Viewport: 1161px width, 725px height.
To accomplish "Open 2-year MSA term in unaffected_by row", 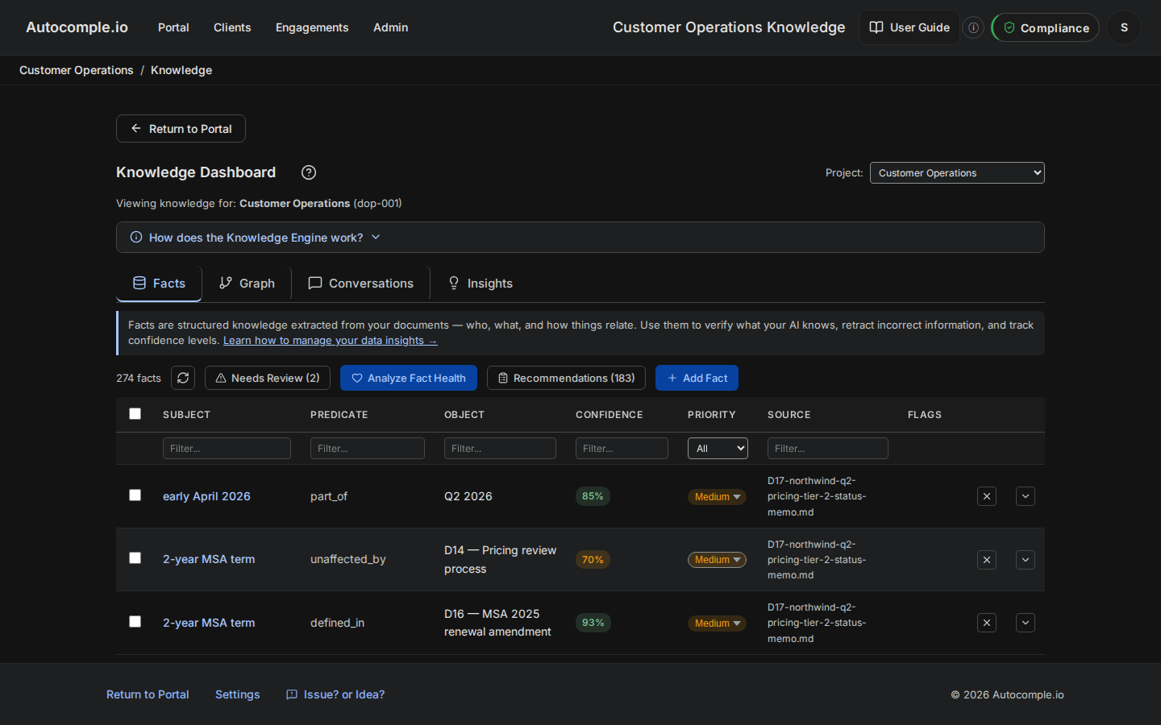I will coord(209,559).
